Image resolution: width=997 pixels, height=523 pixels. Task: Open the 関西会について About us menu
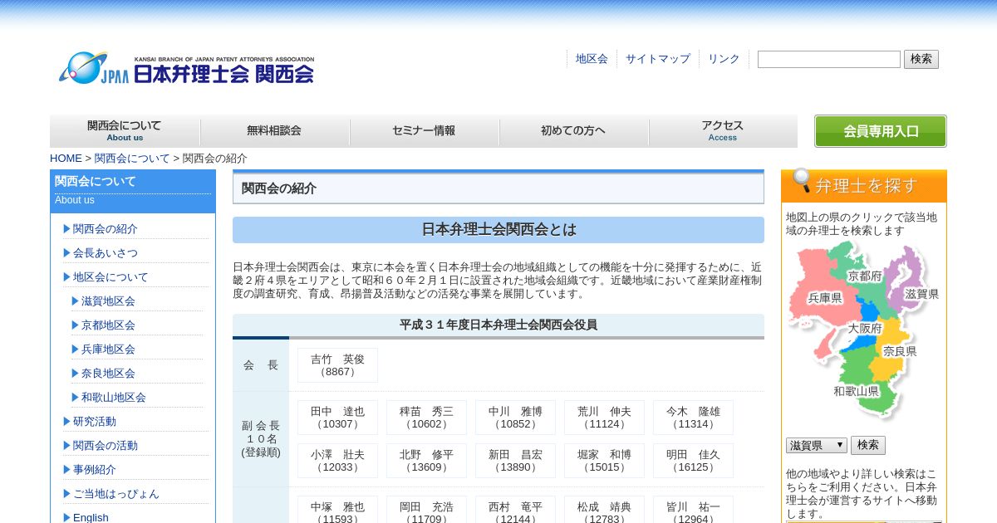pos(125,131)
